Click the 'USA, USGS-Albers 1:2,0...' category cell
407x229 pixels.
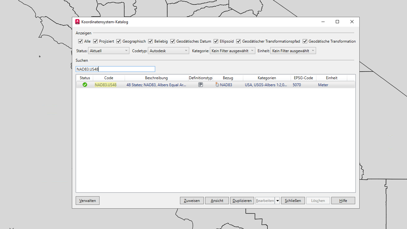pyautogui.click(x=266, y=85)
